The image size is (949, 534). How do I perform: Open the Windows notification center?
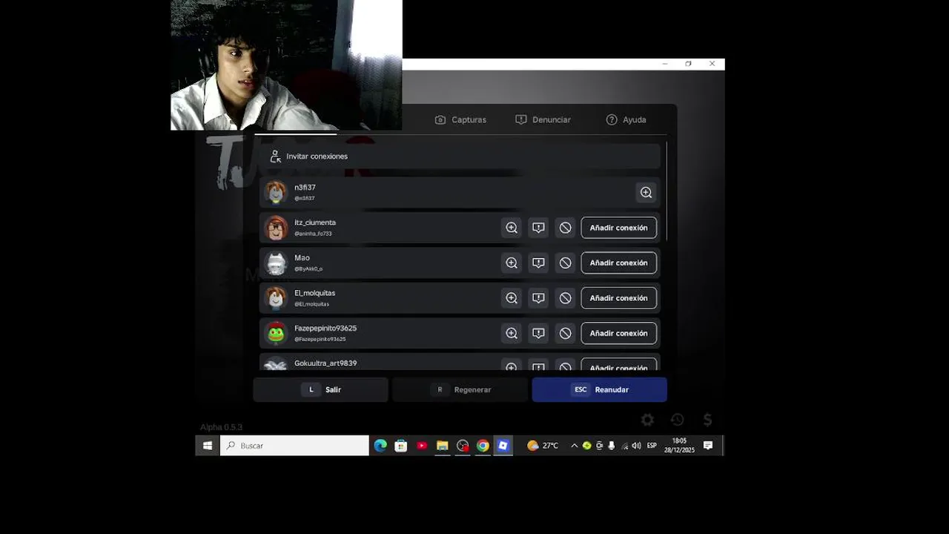point(708,446)
